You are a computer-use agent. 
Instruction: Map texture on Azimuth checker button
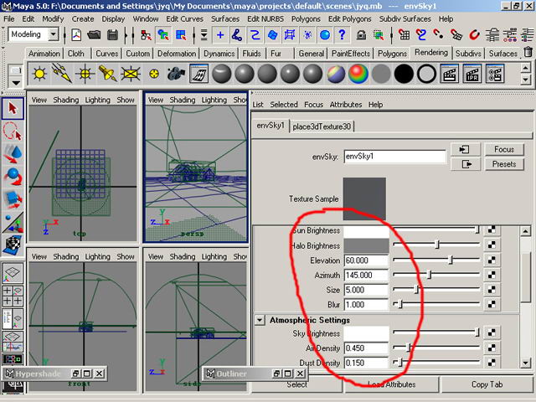[492, 275]
